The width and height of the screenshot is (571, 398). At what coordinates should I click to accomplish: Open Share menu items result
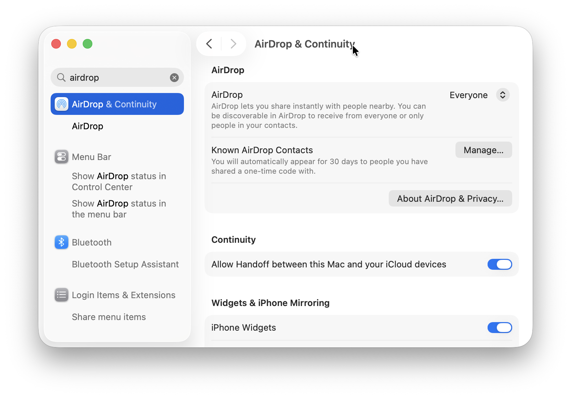[109, 317]
